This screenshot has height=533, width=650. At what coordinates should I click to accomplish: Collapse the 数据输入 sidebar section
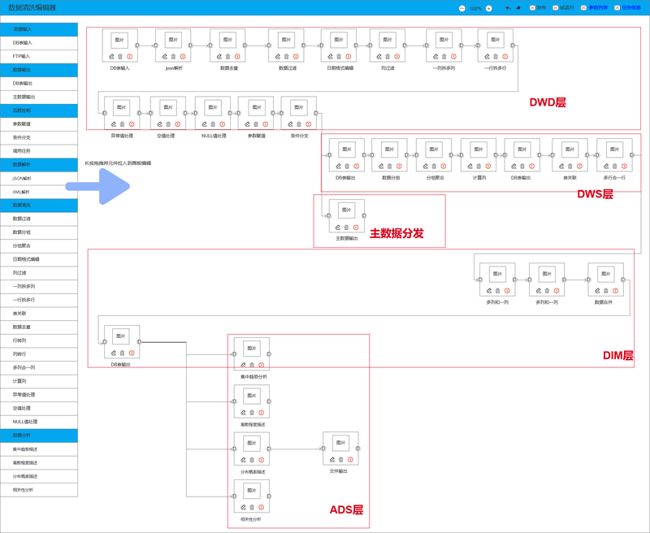click(39, 29)
